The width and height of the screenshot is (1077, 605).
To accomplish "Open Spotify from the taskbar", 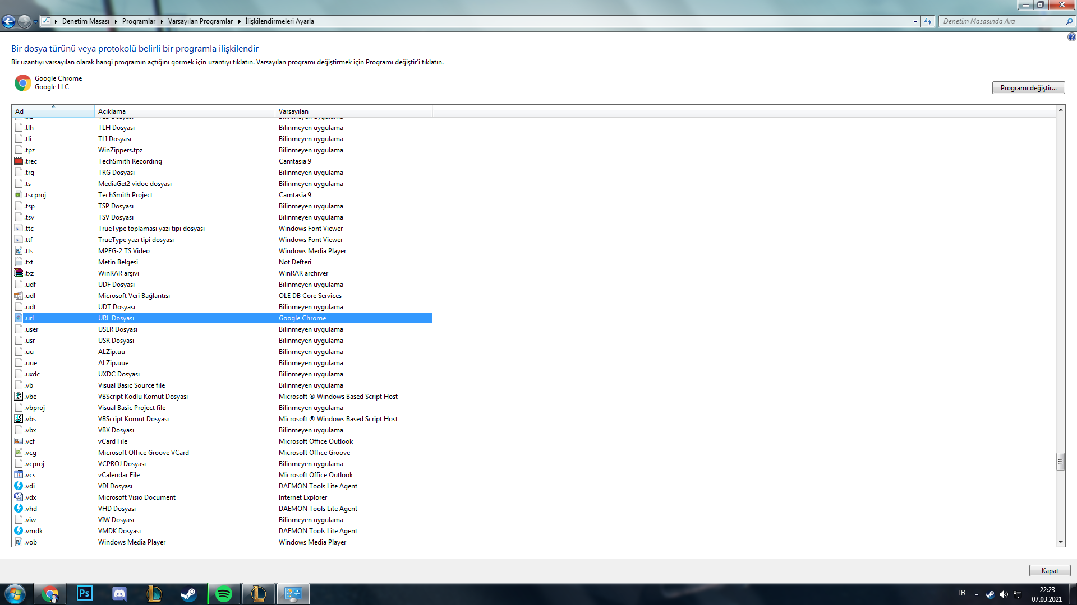I will pyautogui.click(x=224, y=593).
